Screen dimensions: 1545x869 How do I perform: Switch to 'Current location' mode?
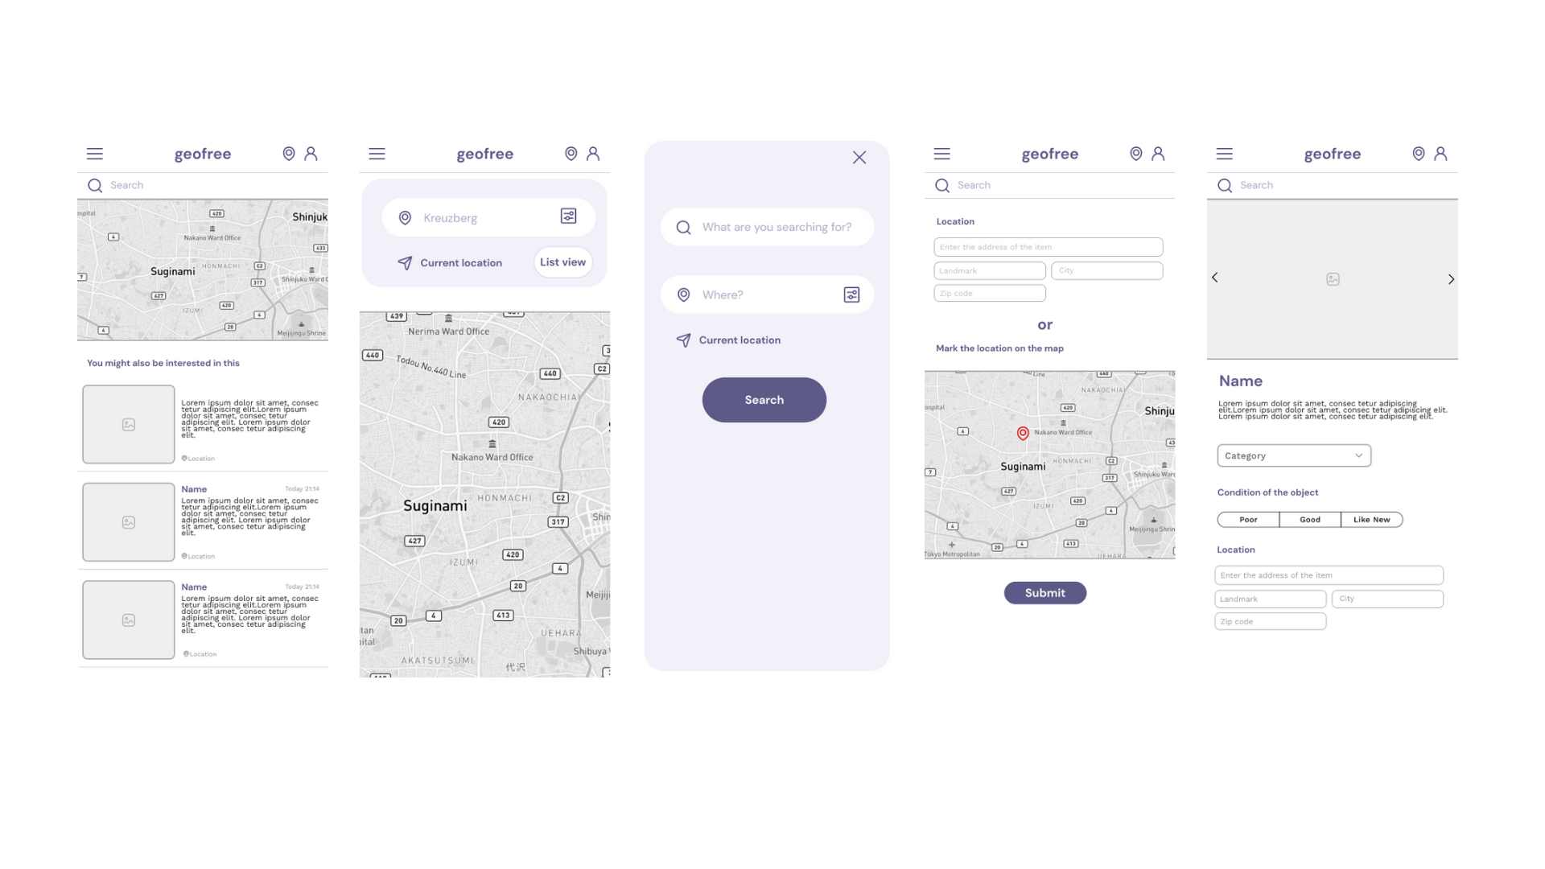450,262
